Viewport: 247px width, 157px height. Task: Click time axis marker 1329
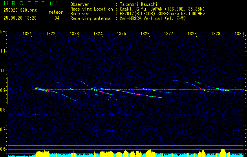[216, 33]
